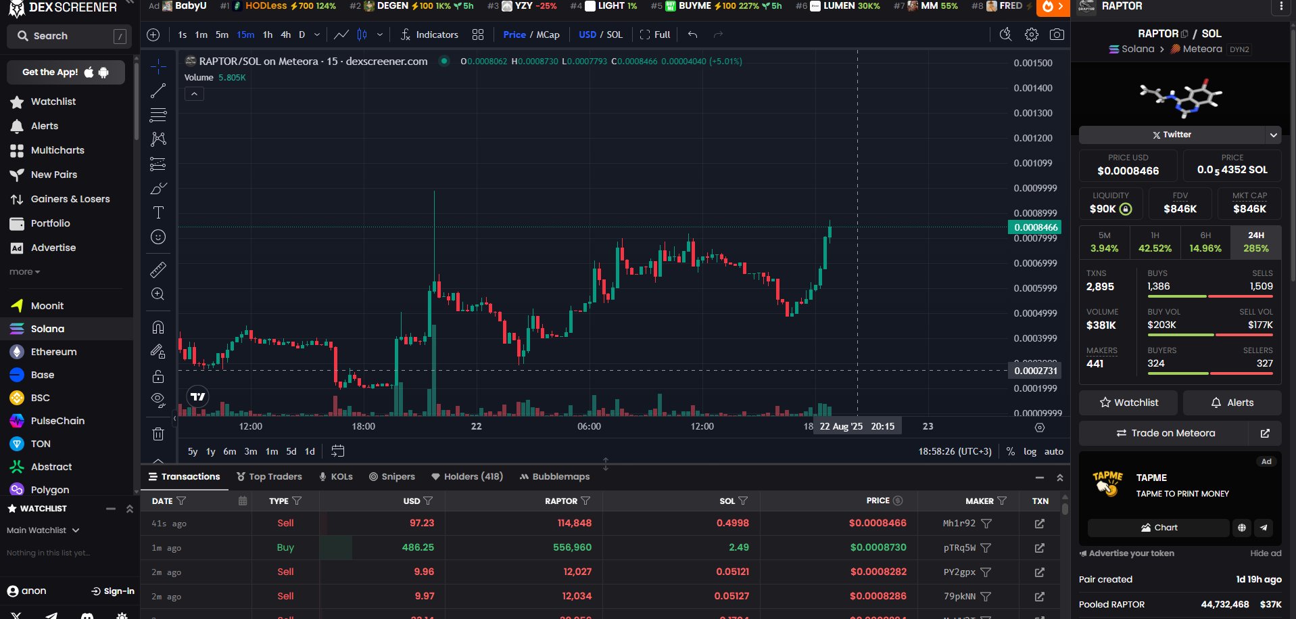Screen dimensions: 1296x619
Task: Maximize the transactions panel with the double chevron
Action: (1060, 478)
